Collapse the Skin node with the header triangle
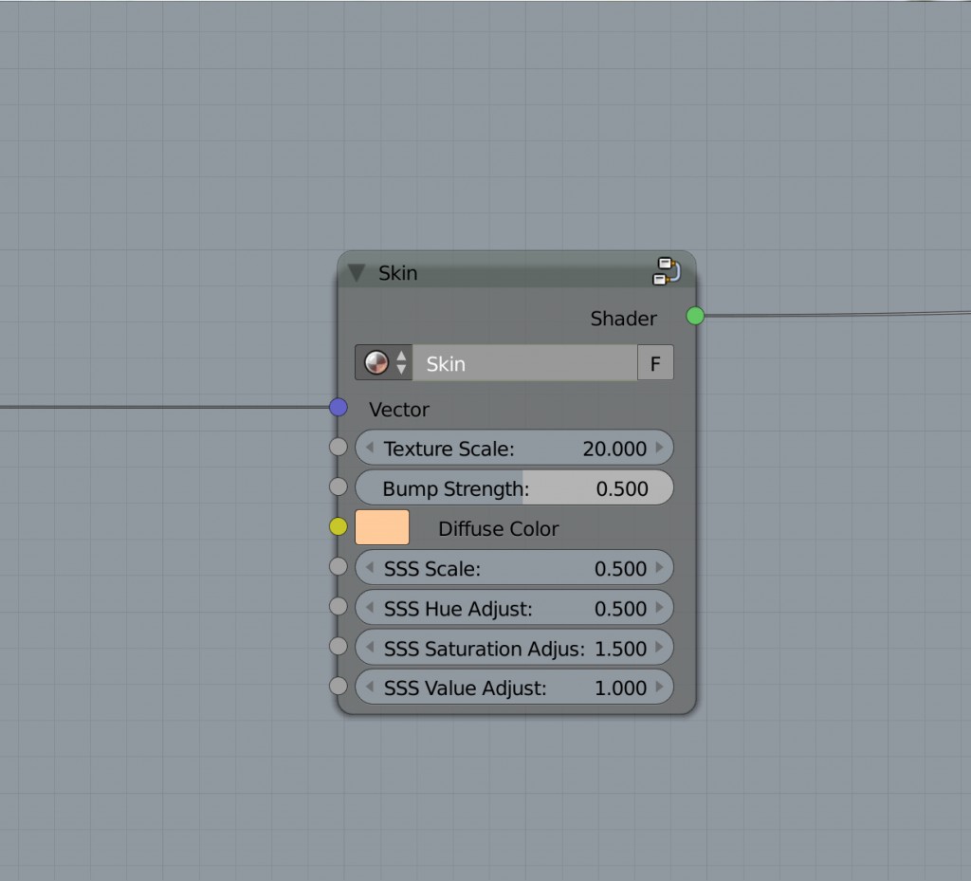 point(357,272)
